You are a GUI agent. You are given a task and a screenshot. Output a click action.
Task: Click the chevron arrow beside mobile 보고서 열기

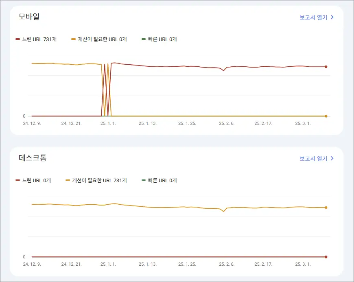coord(332,17)
